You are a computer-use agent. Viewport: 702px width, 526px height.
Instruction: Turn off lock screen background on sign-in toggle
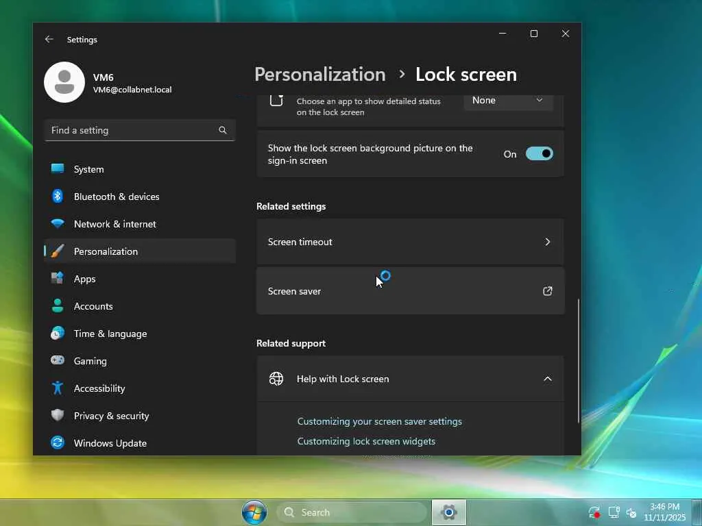pos(539,154)
